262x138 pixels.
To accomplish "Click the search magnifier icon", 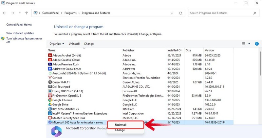I will tap(254, 13).
